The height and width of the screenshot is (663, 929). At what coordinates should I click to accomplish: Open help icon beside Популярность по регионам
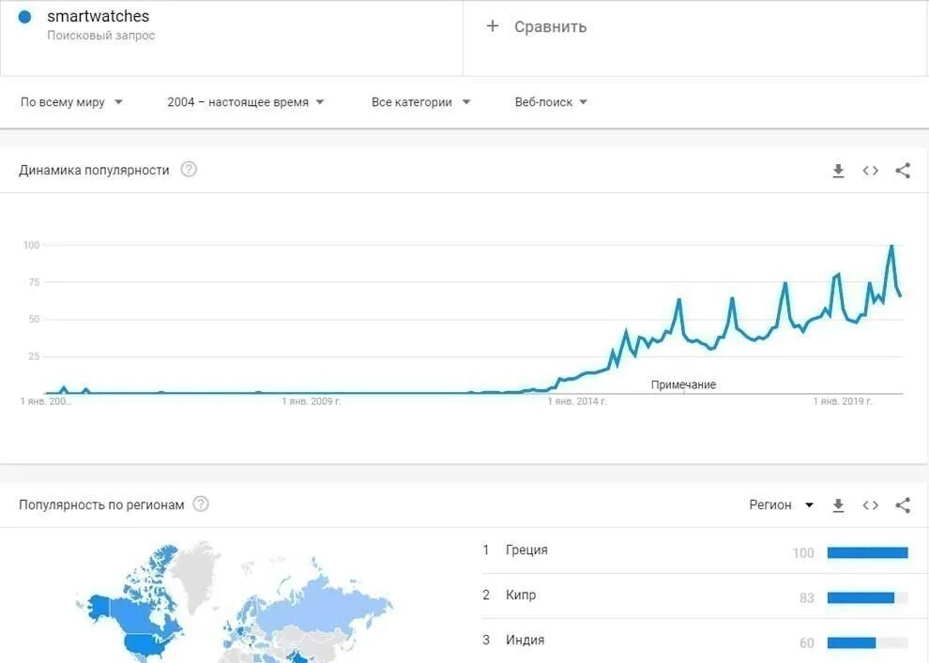click(201, 505)
